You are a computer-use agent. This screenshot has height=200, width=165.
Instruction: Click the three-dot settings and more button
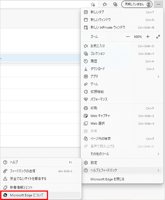[x=158, y=4]
